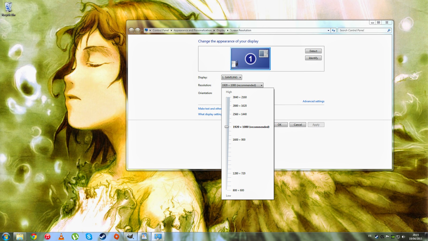This screenshot has width=428, height=241.
Task: Select 800 × 600 resolution option
Action: [x=238, y=190]
